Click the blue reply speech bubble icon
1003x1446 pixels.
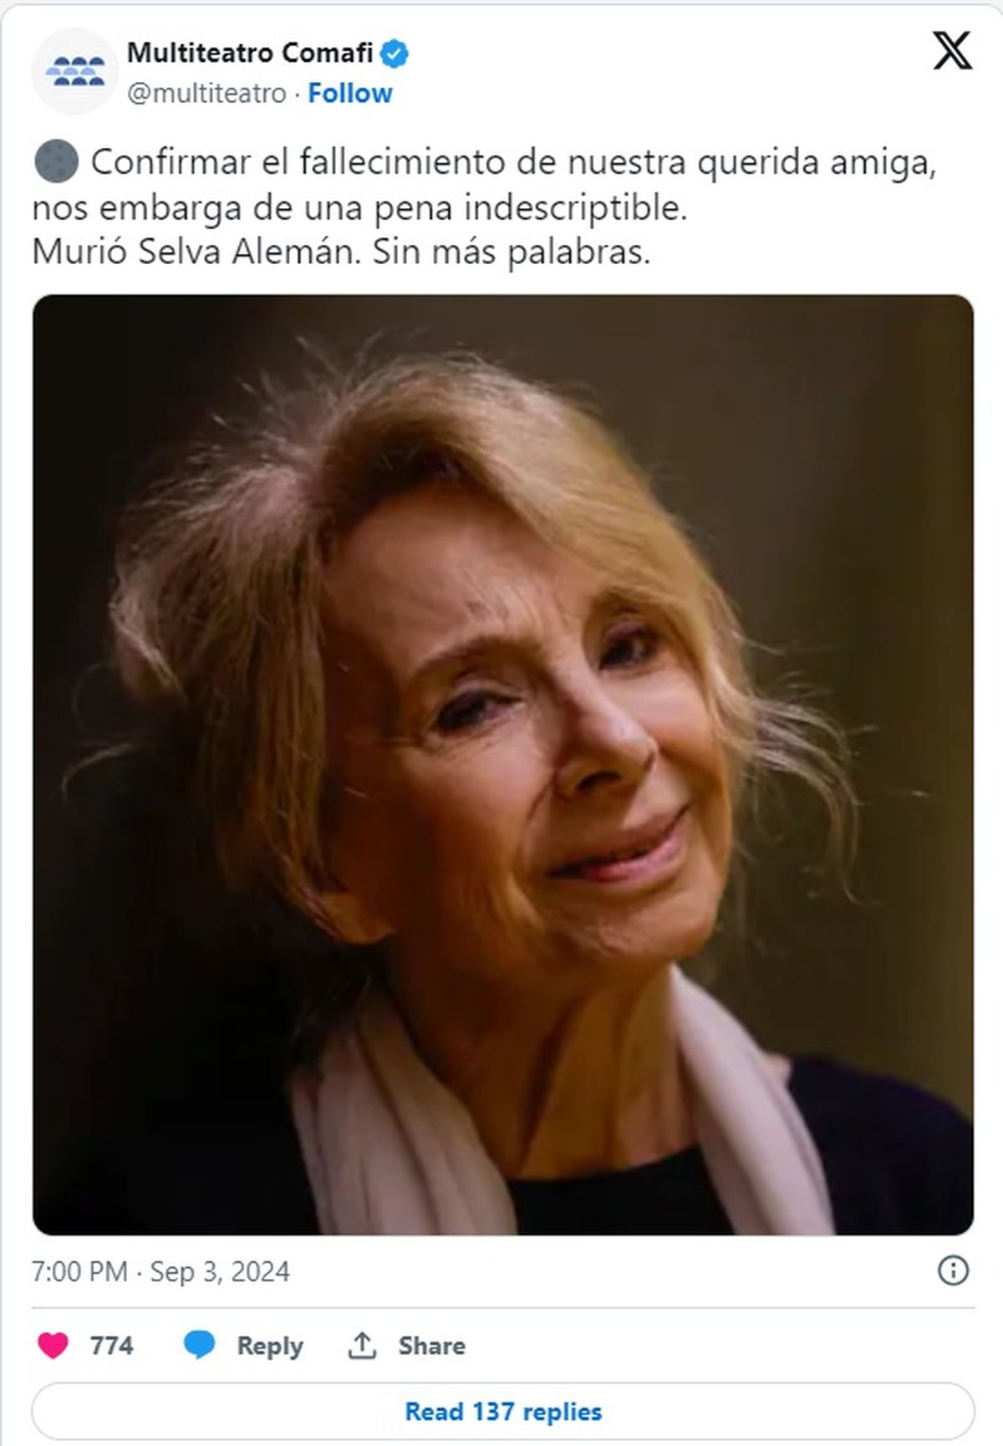click(x=199, y=1345)
